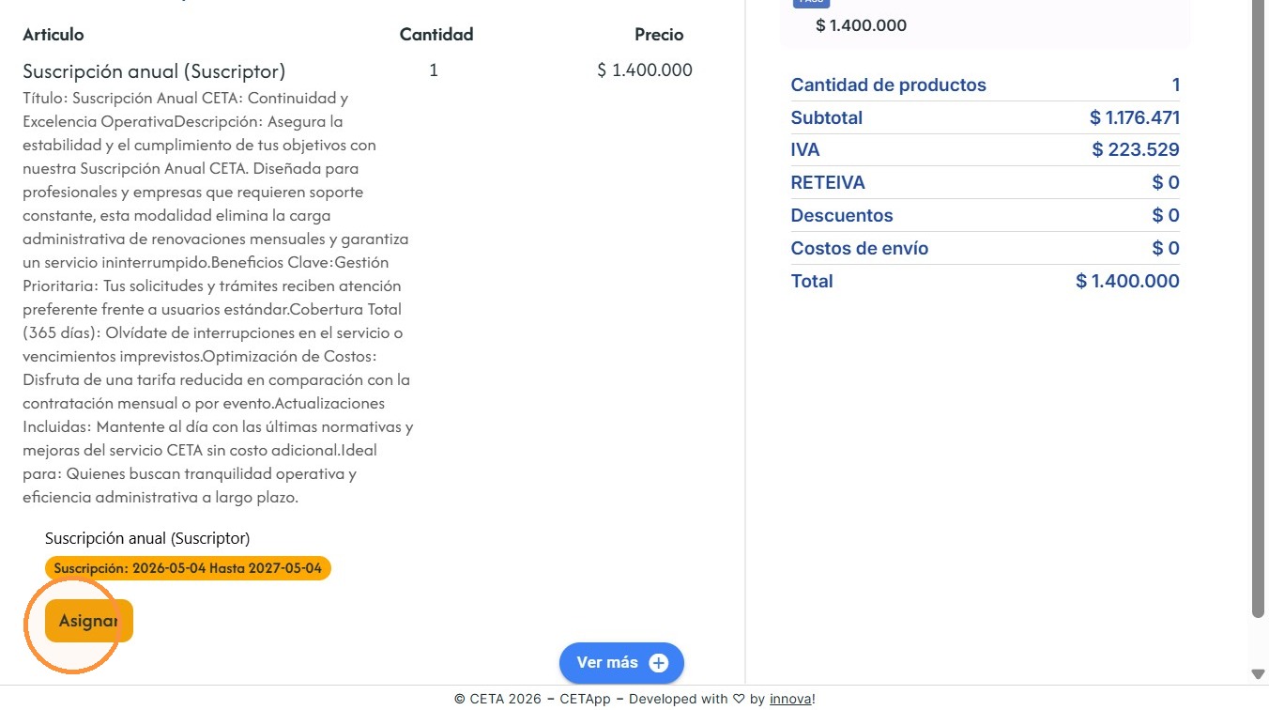
Task: Click the plus icon on Ver más
Action: click(x=659, y=663)
